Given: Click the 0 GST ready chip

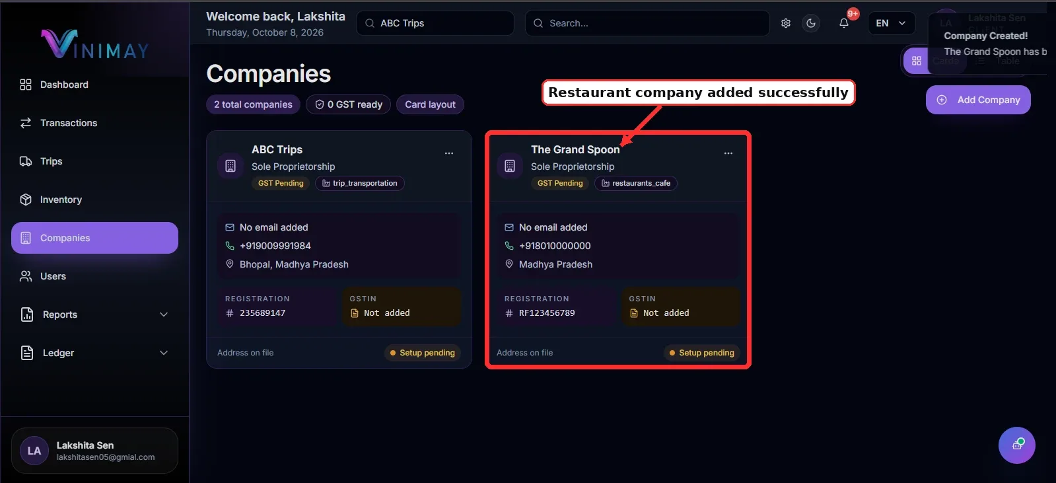Looking at the screenshot, I should click(x=348, y=104).
